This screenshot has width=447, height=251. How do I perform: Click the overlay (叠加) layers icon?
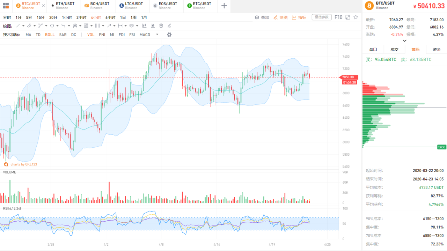pyautogui.click(x=257, y=17)
